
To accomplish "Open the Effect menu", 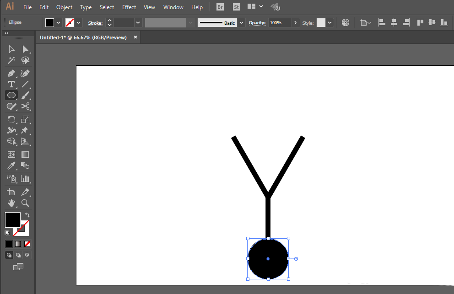I will point(129,7).
